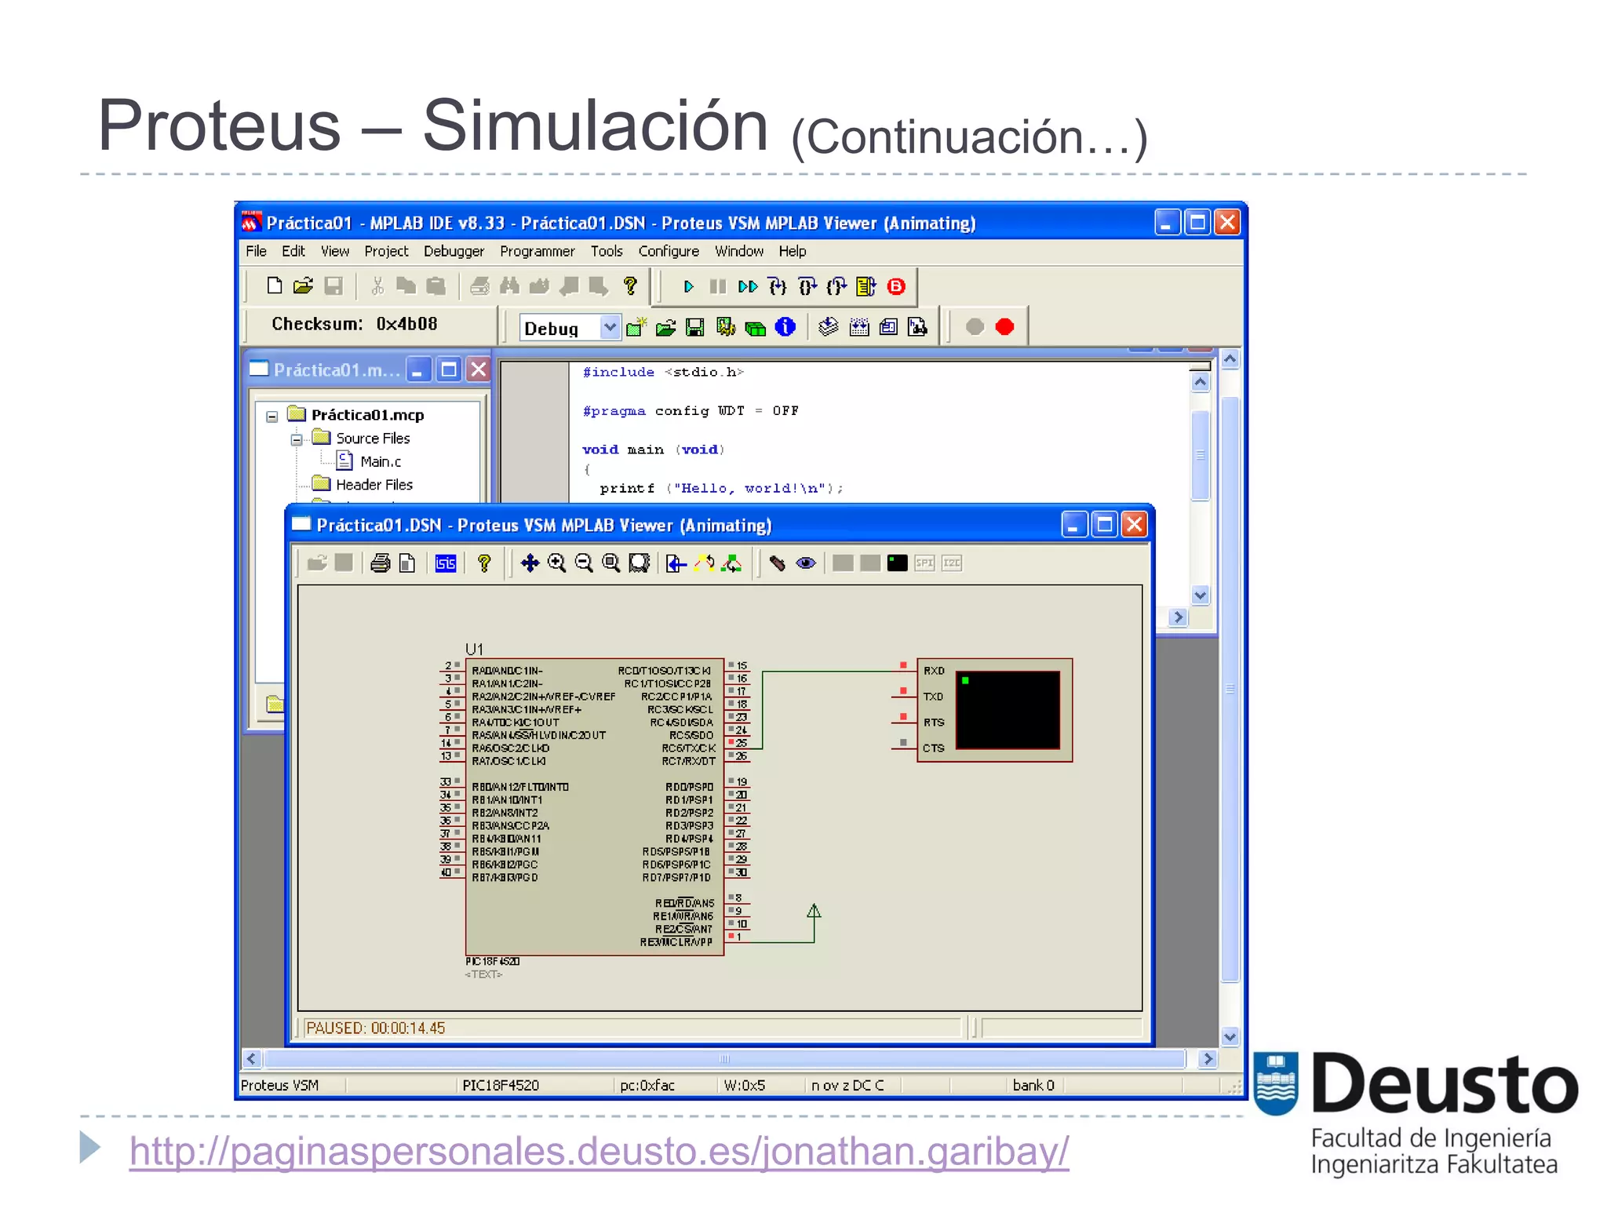Click the Build Options blue info icon
The width and height of the screenshot is (1607, 1205).
pyautogui.click(x=785, y=327)
